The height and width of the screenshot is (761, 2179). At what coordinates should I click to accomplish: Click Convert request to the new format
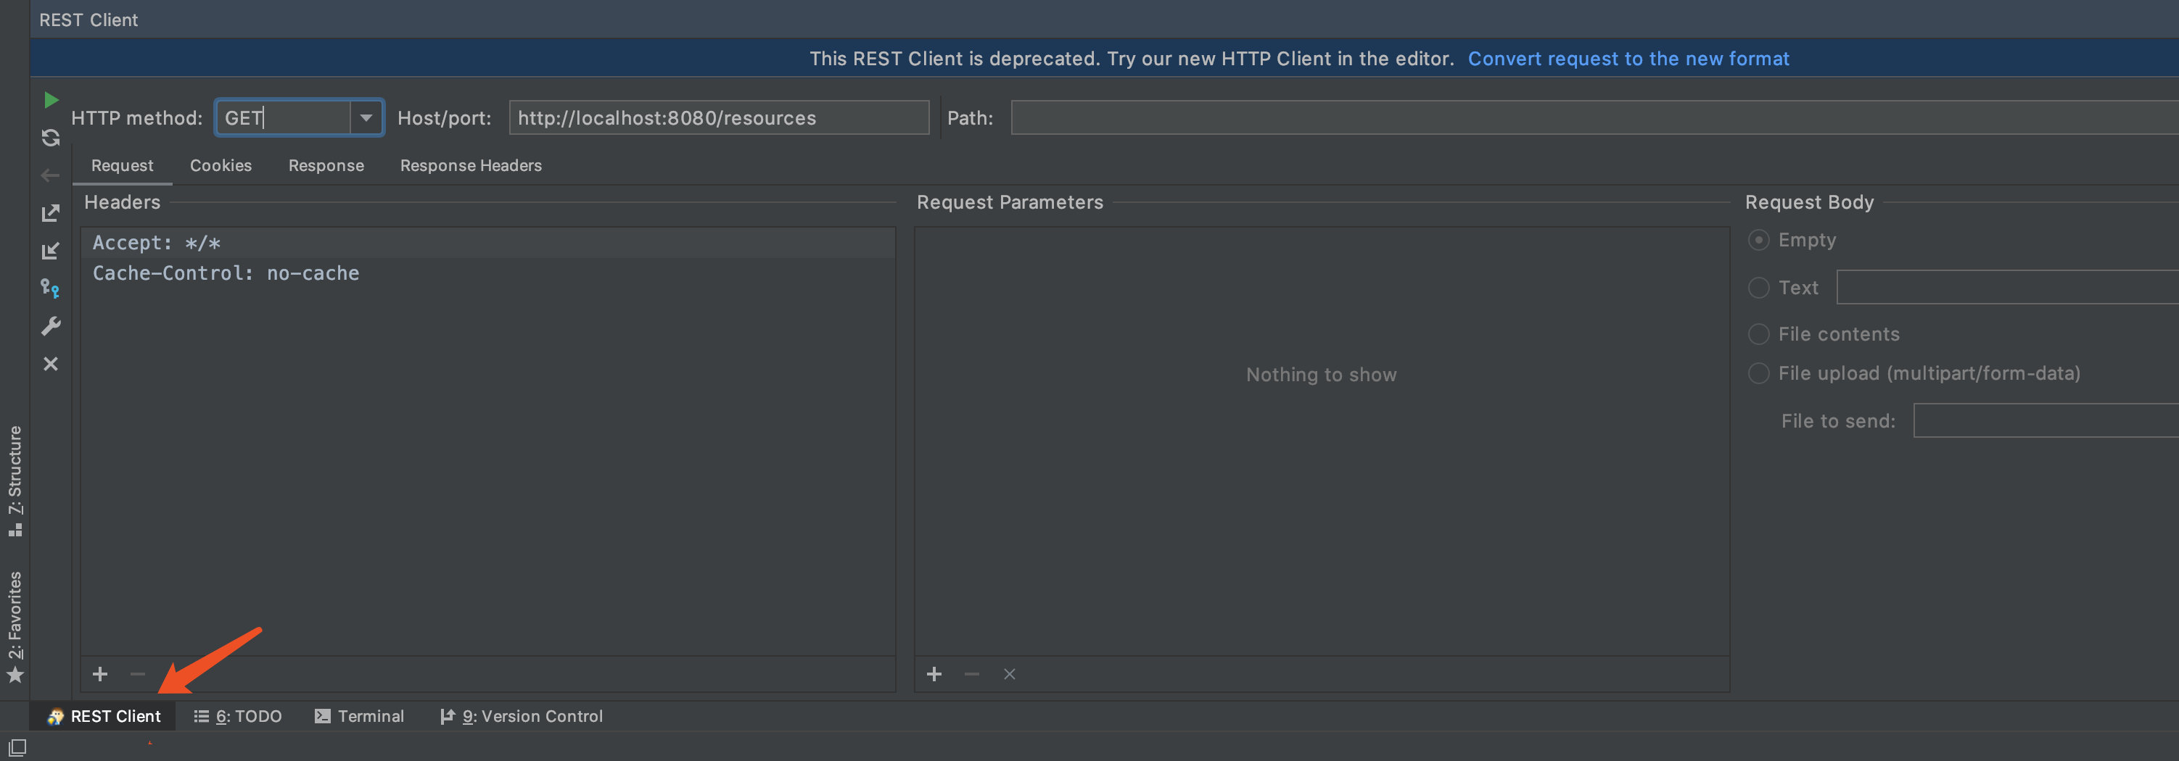[x=1629, y=58]
